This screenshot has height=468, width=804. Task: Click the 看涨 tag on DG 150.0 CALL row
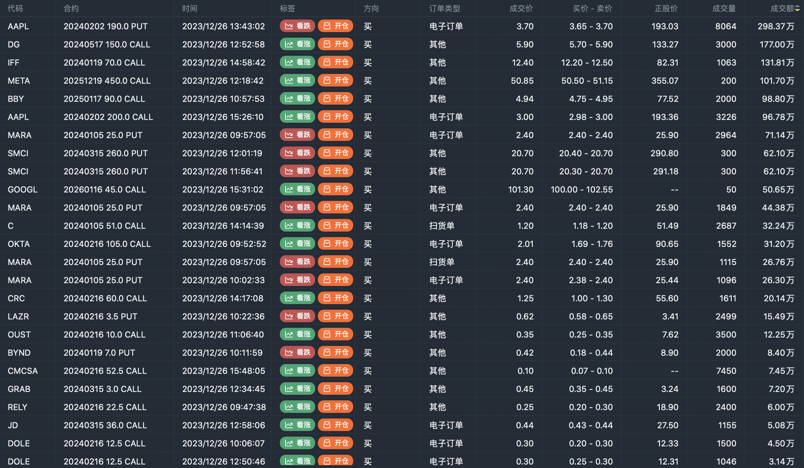[x=297, y=44]
